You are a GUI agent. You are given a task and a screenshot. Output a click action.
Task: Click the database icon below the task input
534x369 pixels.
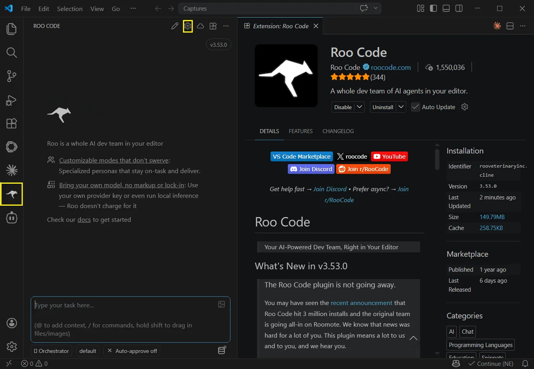[x=221, y=350]
